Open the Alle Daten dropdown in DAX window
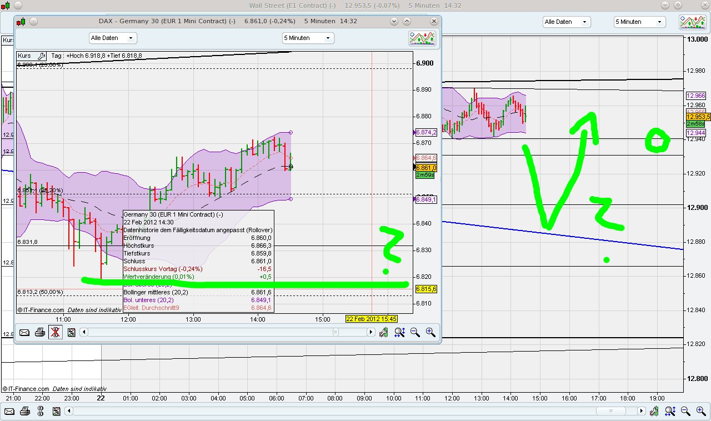This screenshot has height=421, width=711. (x=112, y=38)
